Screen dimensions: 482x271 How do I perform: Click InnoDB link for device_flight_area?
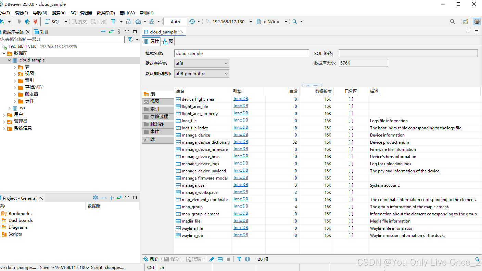[x=241, y=99]
